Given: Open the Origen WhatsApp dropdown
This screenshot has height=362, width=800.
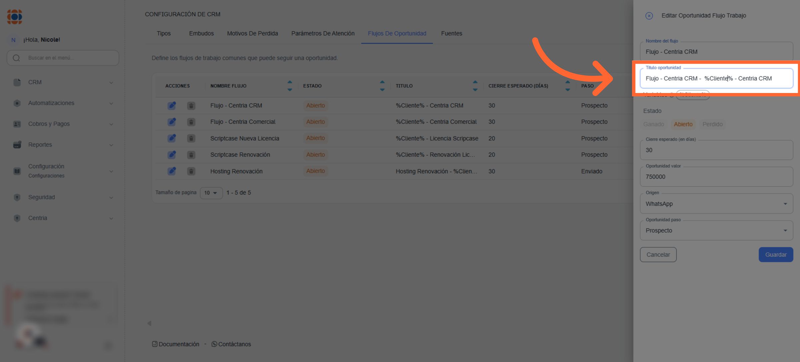Looking at the screenshot, I should pyautogui.click(x=716, y=204).
